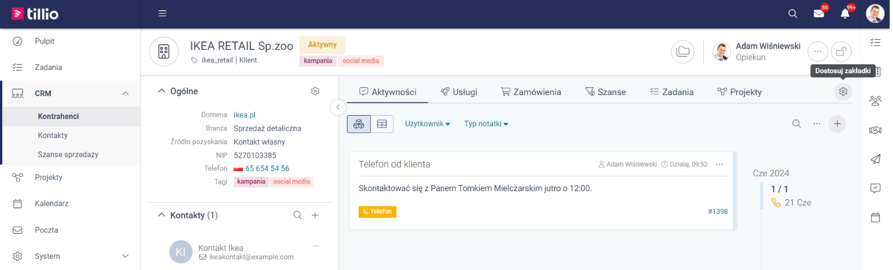Search activities with the magnifier icon
The width and height of the screenshot is (893, 270).
coord(796,124)
